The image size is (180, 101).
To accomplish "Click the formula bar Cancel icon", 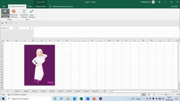I will [x=21, y=28].
